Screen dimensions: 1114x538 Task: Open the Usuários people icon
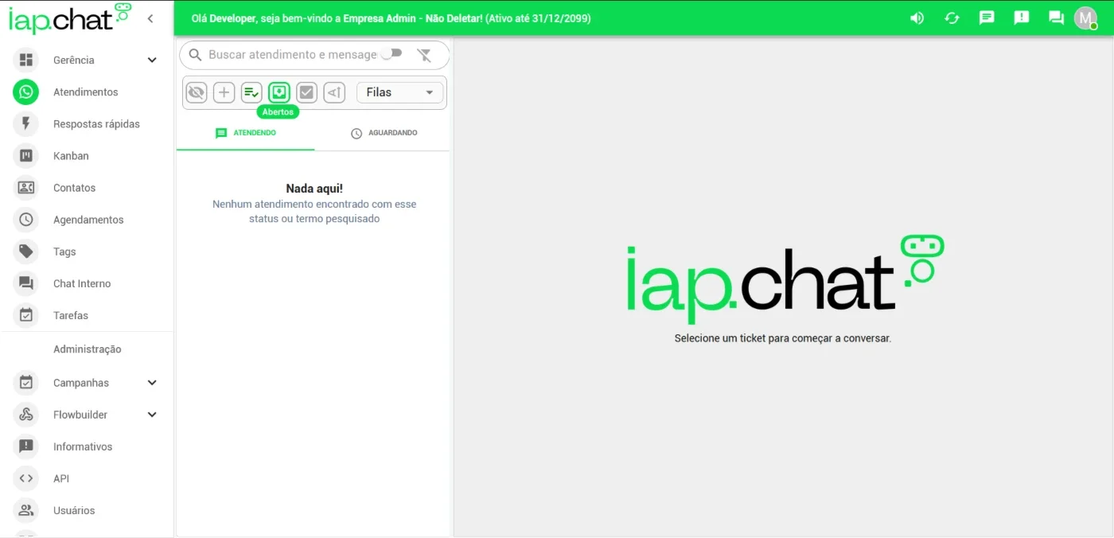[26, 509]
